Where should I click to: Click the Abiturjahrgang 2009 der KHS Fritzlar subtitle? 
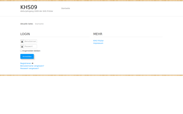(37, 11)
